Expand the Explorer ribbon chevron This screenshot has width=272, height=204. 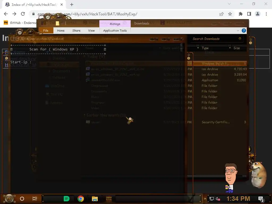[238, 31]
